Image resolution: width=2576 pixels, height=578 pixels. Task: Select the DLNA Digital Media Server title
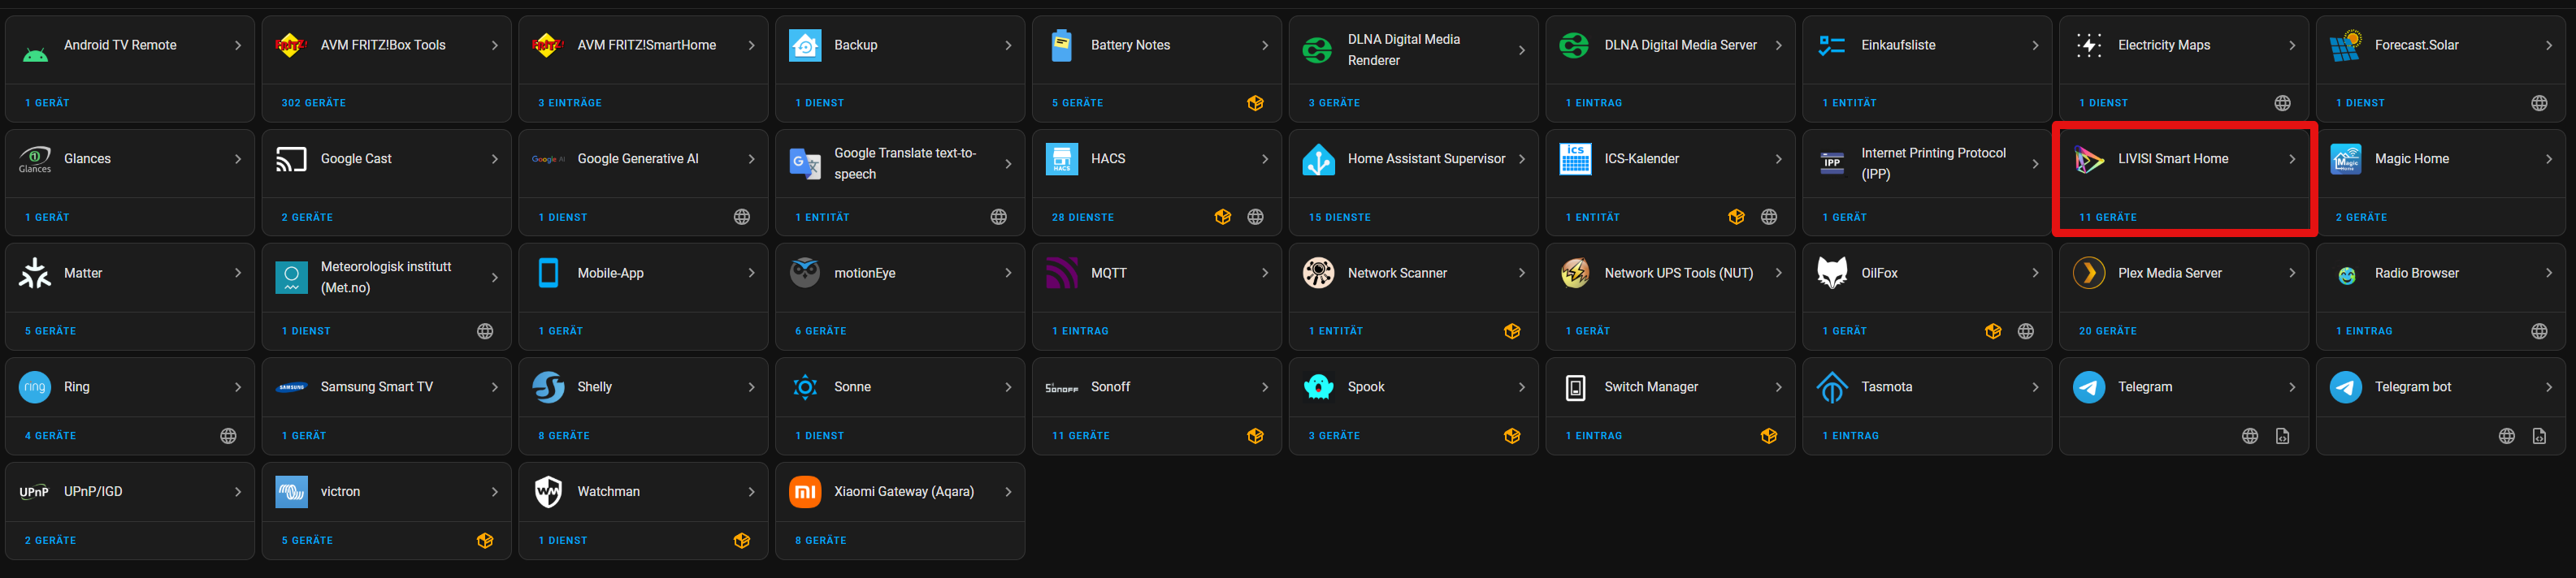pyautogui.click(x=1680, y=45)
